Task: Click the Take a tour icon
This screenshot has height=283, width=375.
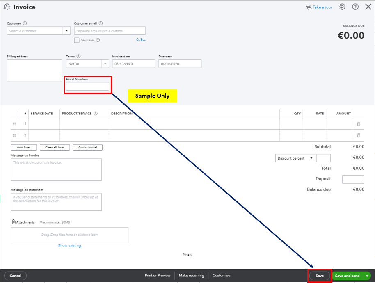Action: tap(309, 7)
